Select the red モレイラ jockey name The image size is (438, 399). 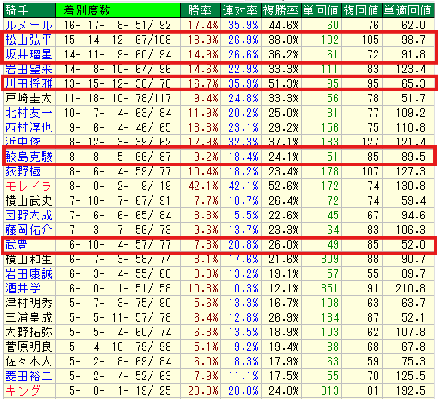[x=29, y=186]
